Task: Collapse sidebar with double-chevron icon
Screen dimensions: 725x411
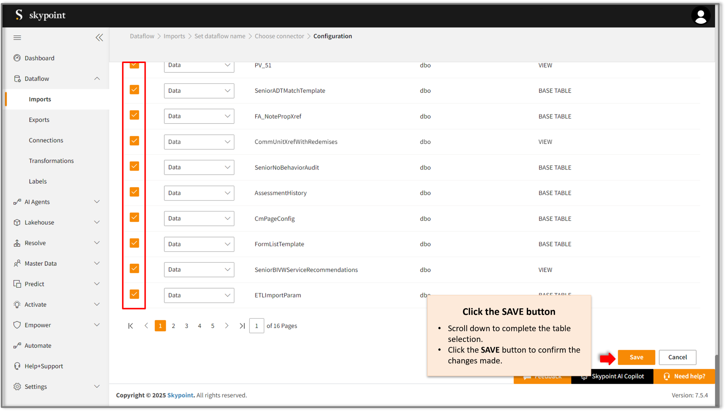Action: click(99, 37)
